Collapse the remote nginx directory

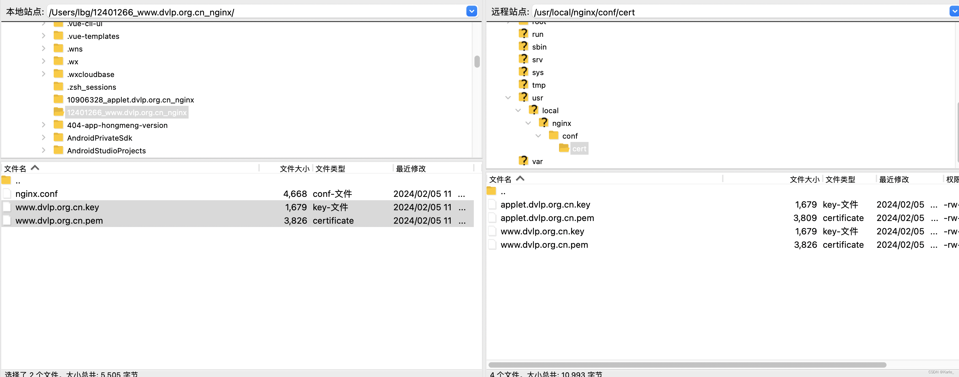(528, 123)
